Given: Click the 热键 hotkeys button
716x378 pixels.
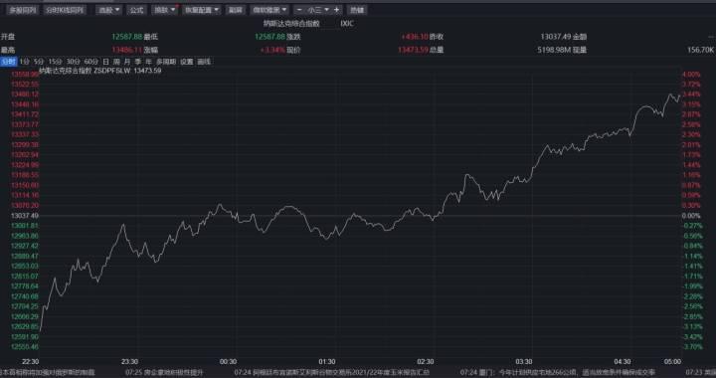Looking at the screenshot, I should coord(357,10).
